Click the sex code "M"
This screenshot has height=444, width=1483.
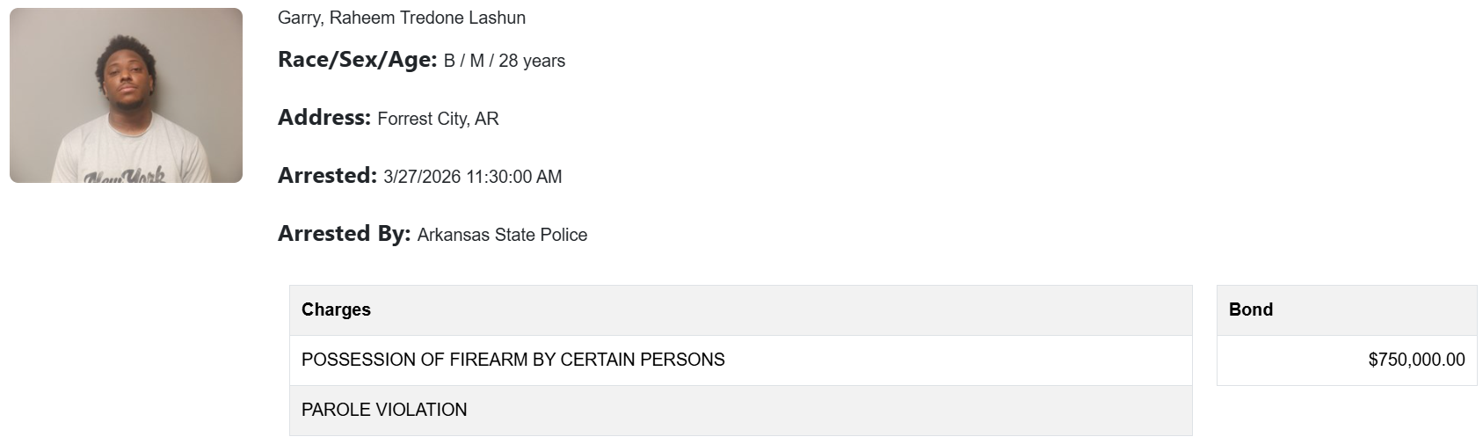(x=477, y=61)
